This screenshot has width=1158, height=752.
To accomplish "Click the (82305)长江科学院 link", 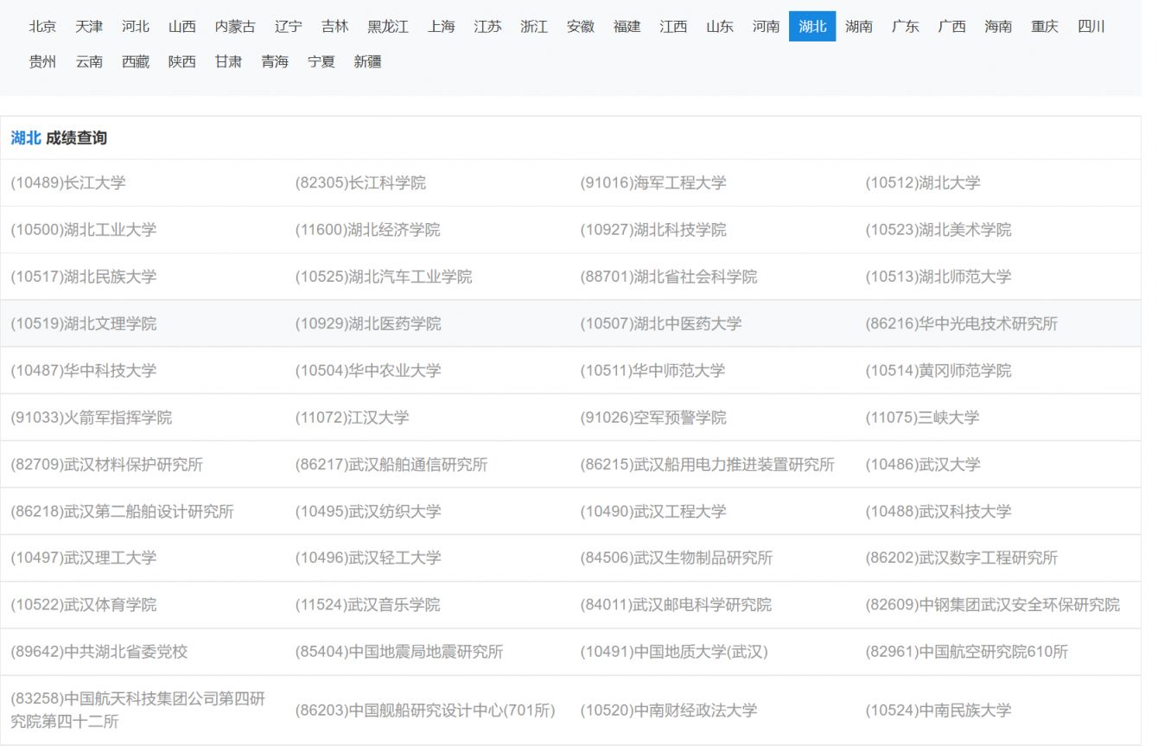I will (x=360, y=183).
